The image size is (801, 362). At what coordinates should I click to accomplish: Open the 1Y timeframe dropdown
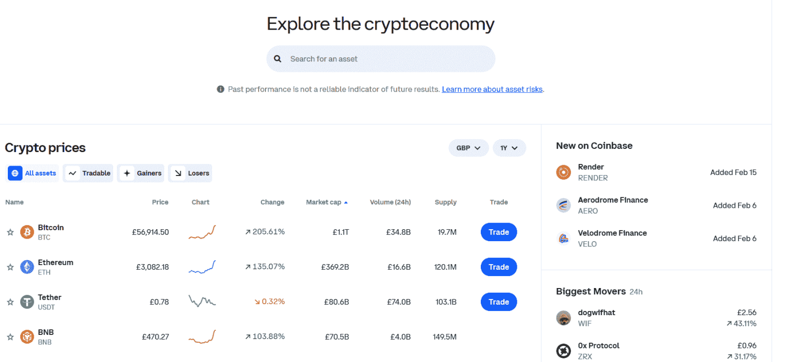tap(509, 148)
